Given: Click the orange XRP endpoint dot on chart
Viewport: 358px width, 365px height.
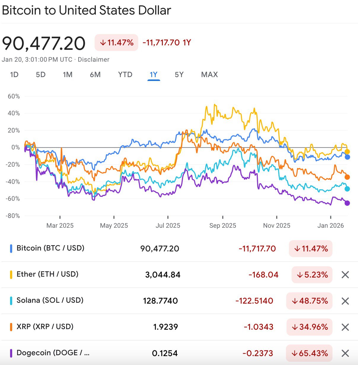Looking at the screenshot, I should tap(347, 177).
